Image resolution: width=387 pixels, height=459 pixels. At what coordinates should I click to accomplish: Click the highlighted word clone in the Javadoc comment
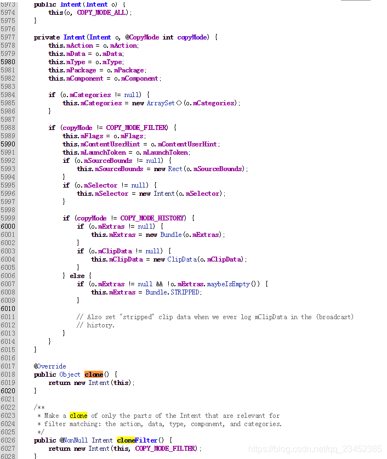point(78,416)
